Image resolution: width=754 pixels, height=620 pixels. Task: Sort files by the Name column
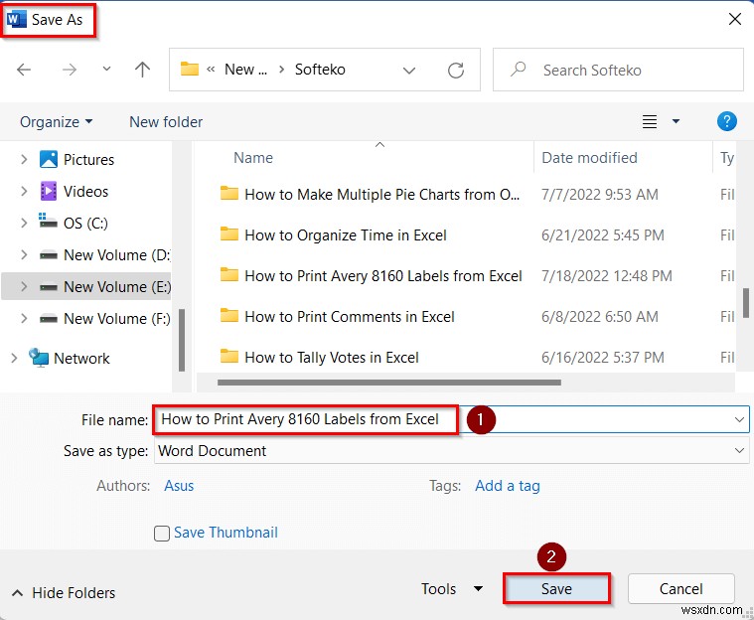[x=253, y=158]
